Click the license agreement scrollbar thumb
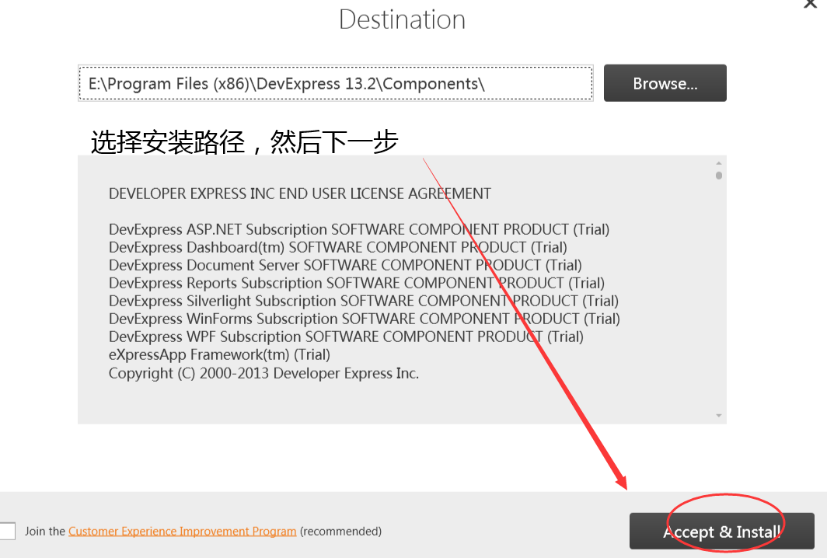The image size is (827, 558). pos(719,175)
